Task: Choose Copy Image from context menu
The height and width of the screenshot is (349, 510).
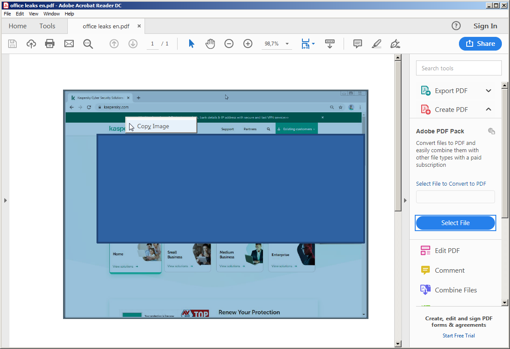Action: pyautogui.click(x=153, y=126)
